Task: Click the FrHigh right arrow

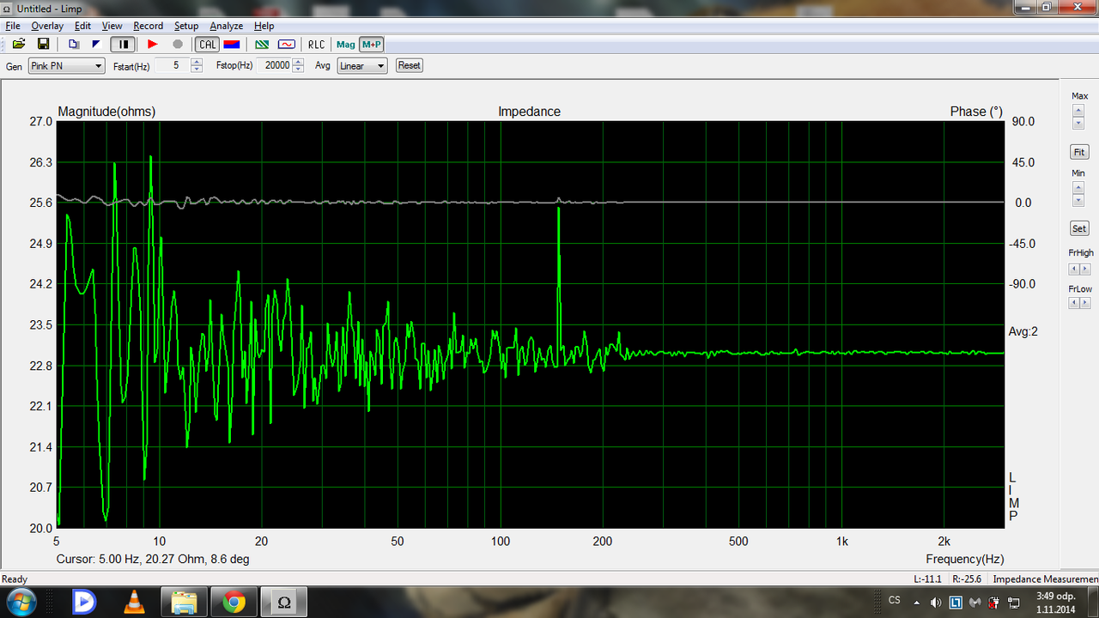Action: [x=1085, y=270]
